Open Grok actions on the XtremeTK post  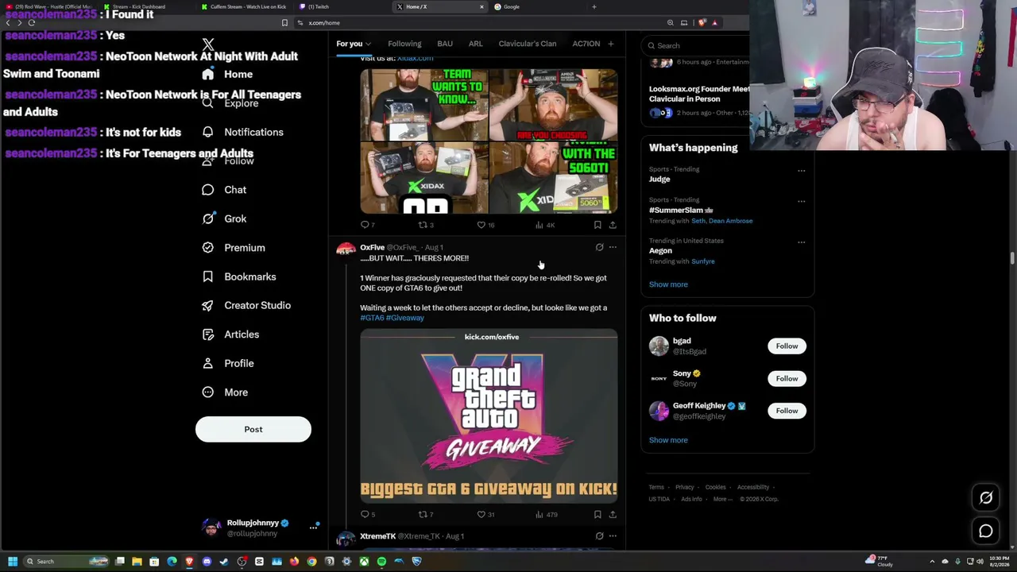[x=599, y=536]
